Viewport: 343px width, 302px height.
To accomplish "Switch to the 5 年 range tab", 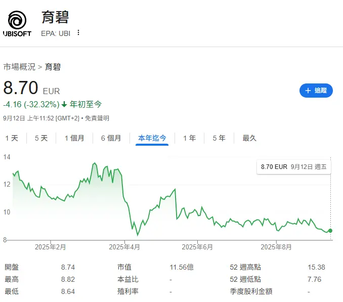I will tap(219, 138).
